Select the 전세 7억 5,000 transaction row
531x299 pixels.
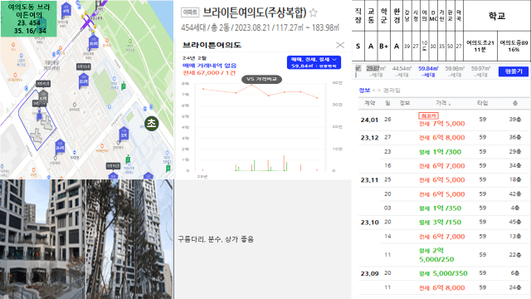tap(444, 120)
